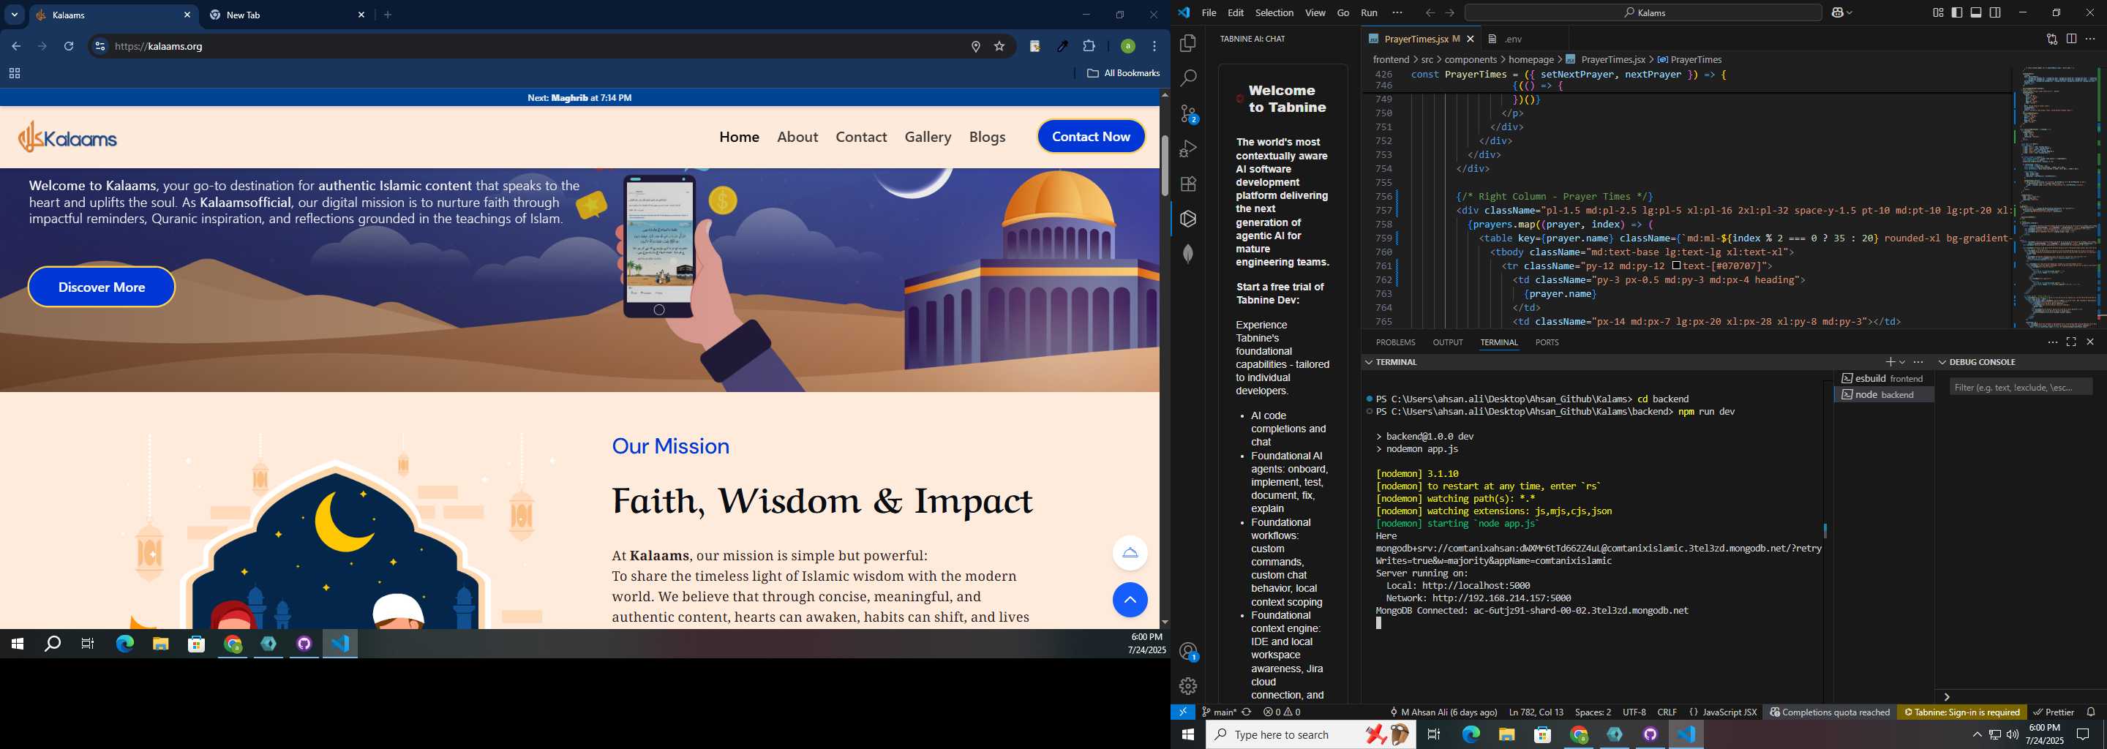Click remote window icon in status bar
Screen dimensions: 2107x749
point(1183,712)
